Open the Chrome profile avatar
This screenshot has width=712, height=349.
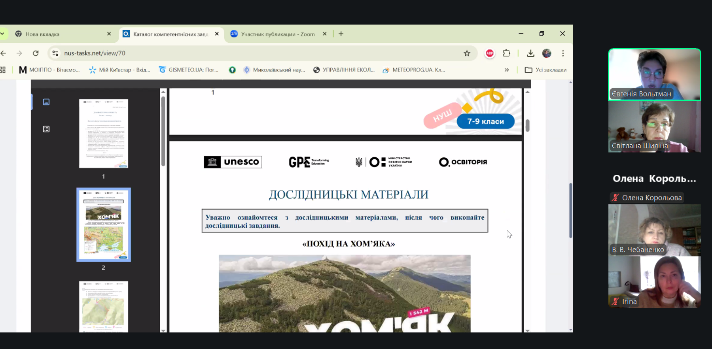click(547, 53)
